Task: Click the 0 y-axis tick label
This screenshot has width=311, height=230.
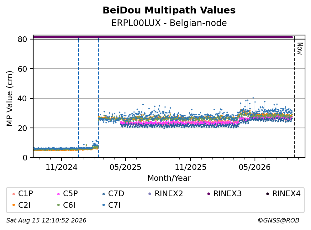Action: [x=25, y=158]
